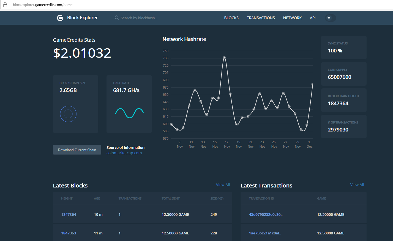Click the Latest Transactions heading

tap(266, 186)
